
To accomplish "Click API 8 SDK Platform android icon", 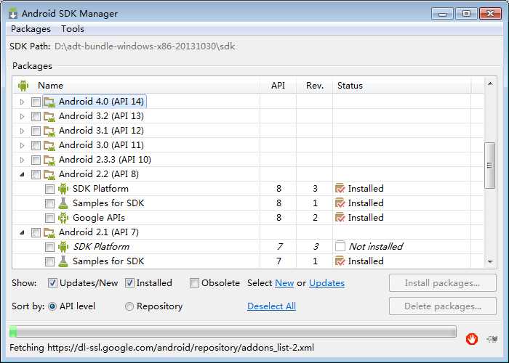I will [63, 189].
